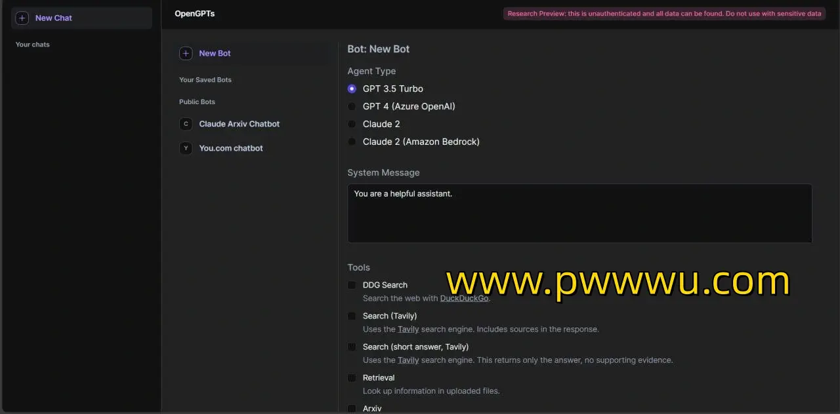This screenshot has width=840, height=414.
Task: Click the 'Y' avatar for You.com chatbot
Action: 186,148
